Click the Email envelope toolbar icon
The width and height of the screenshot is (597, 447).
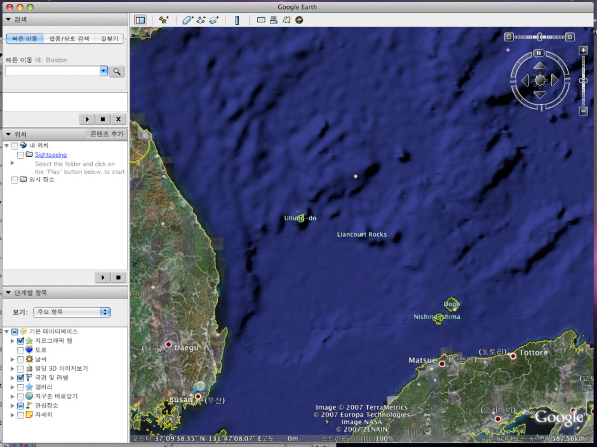point(261,20)
